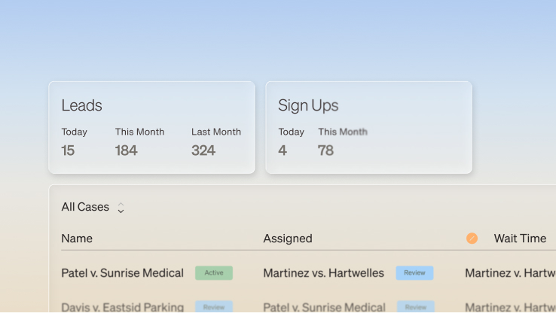Click Sign Ups Today value 4

click(283, 150)
